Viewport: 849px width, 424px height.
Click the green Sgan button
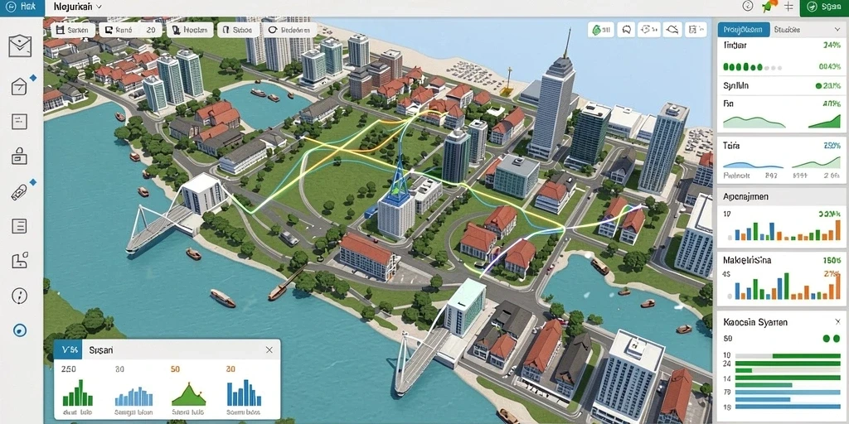click(x=823, y=7)
